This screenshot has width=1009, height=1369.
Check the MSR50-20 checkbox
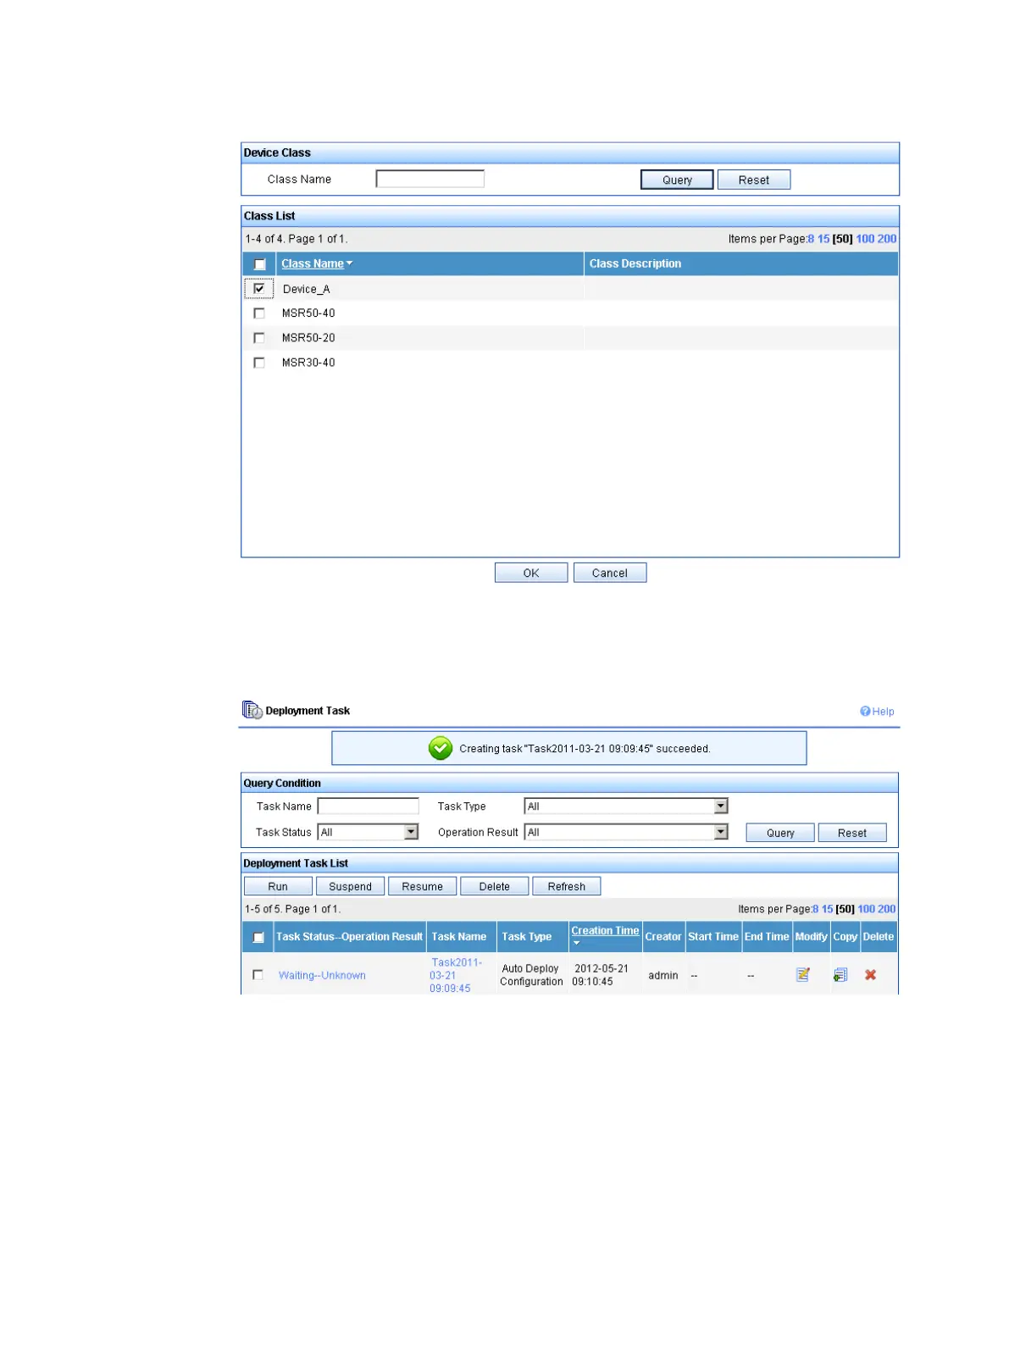pyautogui.click(x=259, y=338)
